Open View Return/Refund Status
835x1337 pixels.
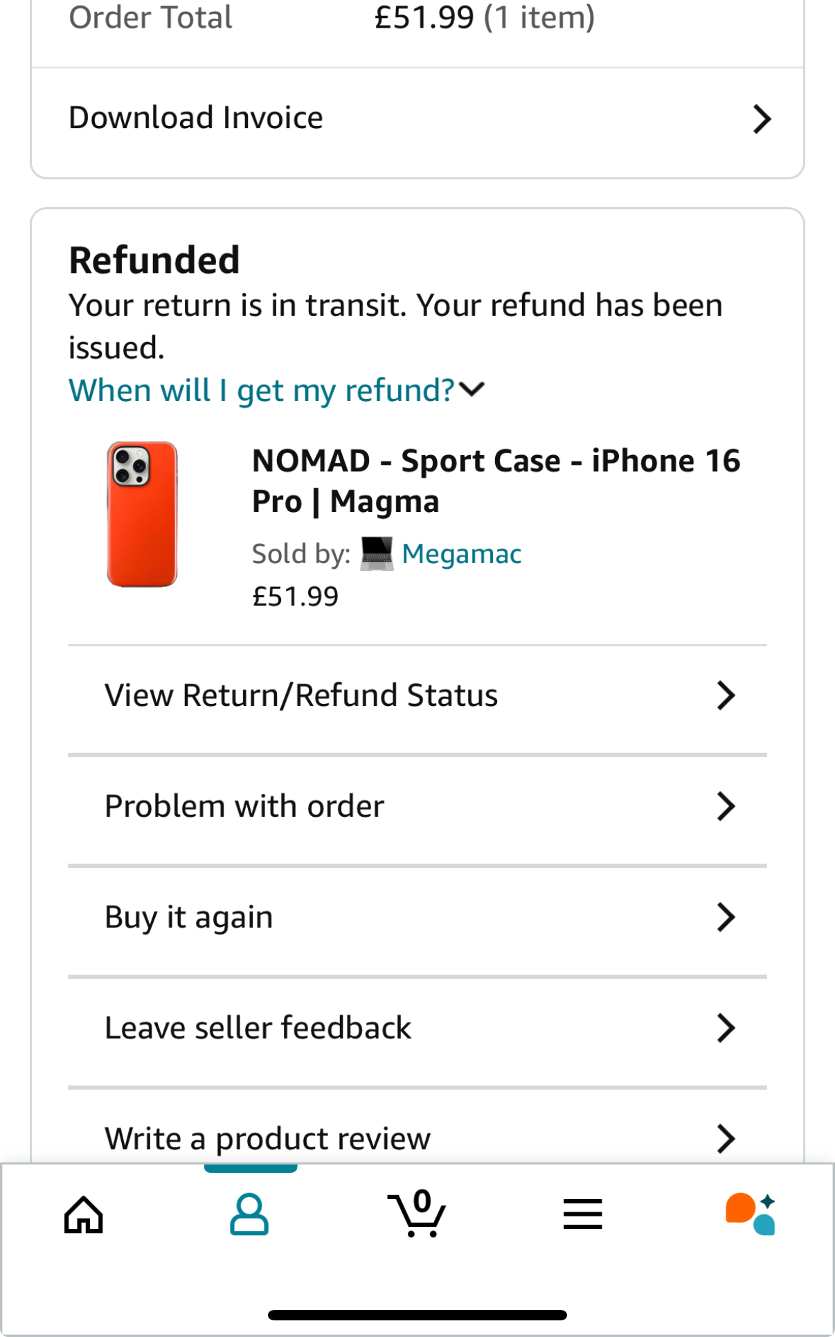[301, 696]
